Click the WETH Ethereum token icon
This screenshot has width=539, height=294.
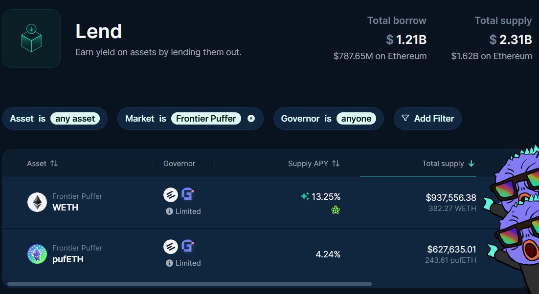(x=37, y=202)
